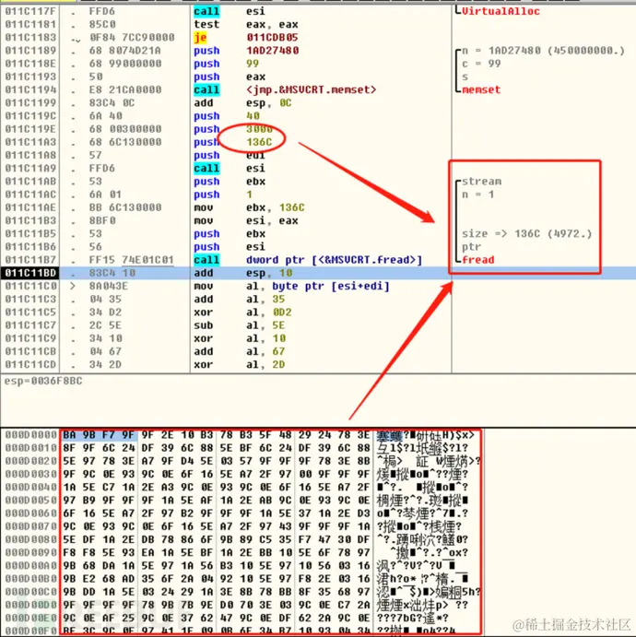Image resolution: width=636 pixels, height=637 pixels.
Task: Select dump row at address 000D0020
Action: 242,461
